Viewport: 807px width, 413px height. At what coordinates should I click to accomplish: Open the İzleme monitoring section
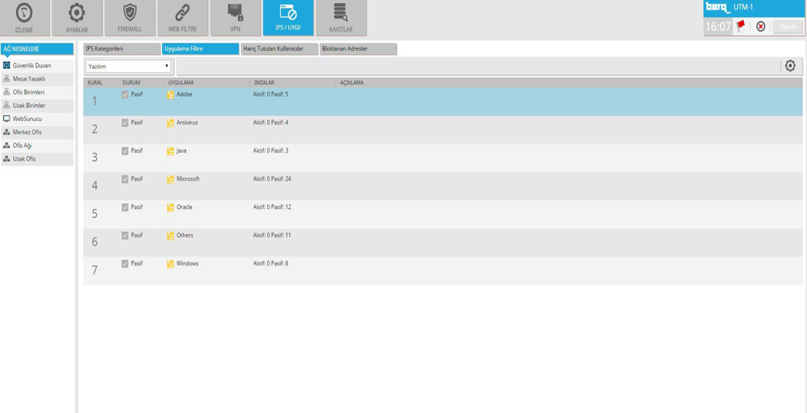point(25,18)
